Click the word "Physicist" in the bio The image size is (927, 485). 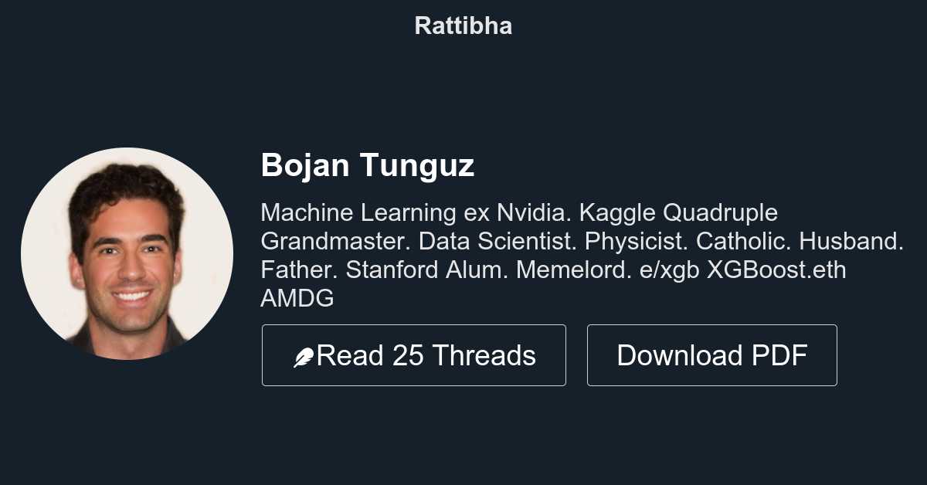[x=635, y=242]
